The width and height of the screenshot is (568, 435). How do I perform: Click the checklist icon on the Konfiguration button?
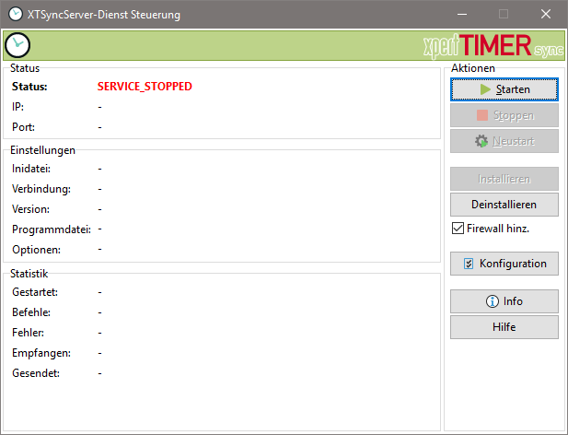click(468, 264)
